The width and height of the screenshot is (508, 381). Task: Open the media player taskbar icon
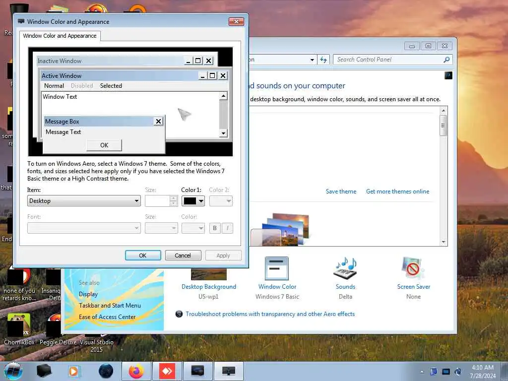(74, 371)
